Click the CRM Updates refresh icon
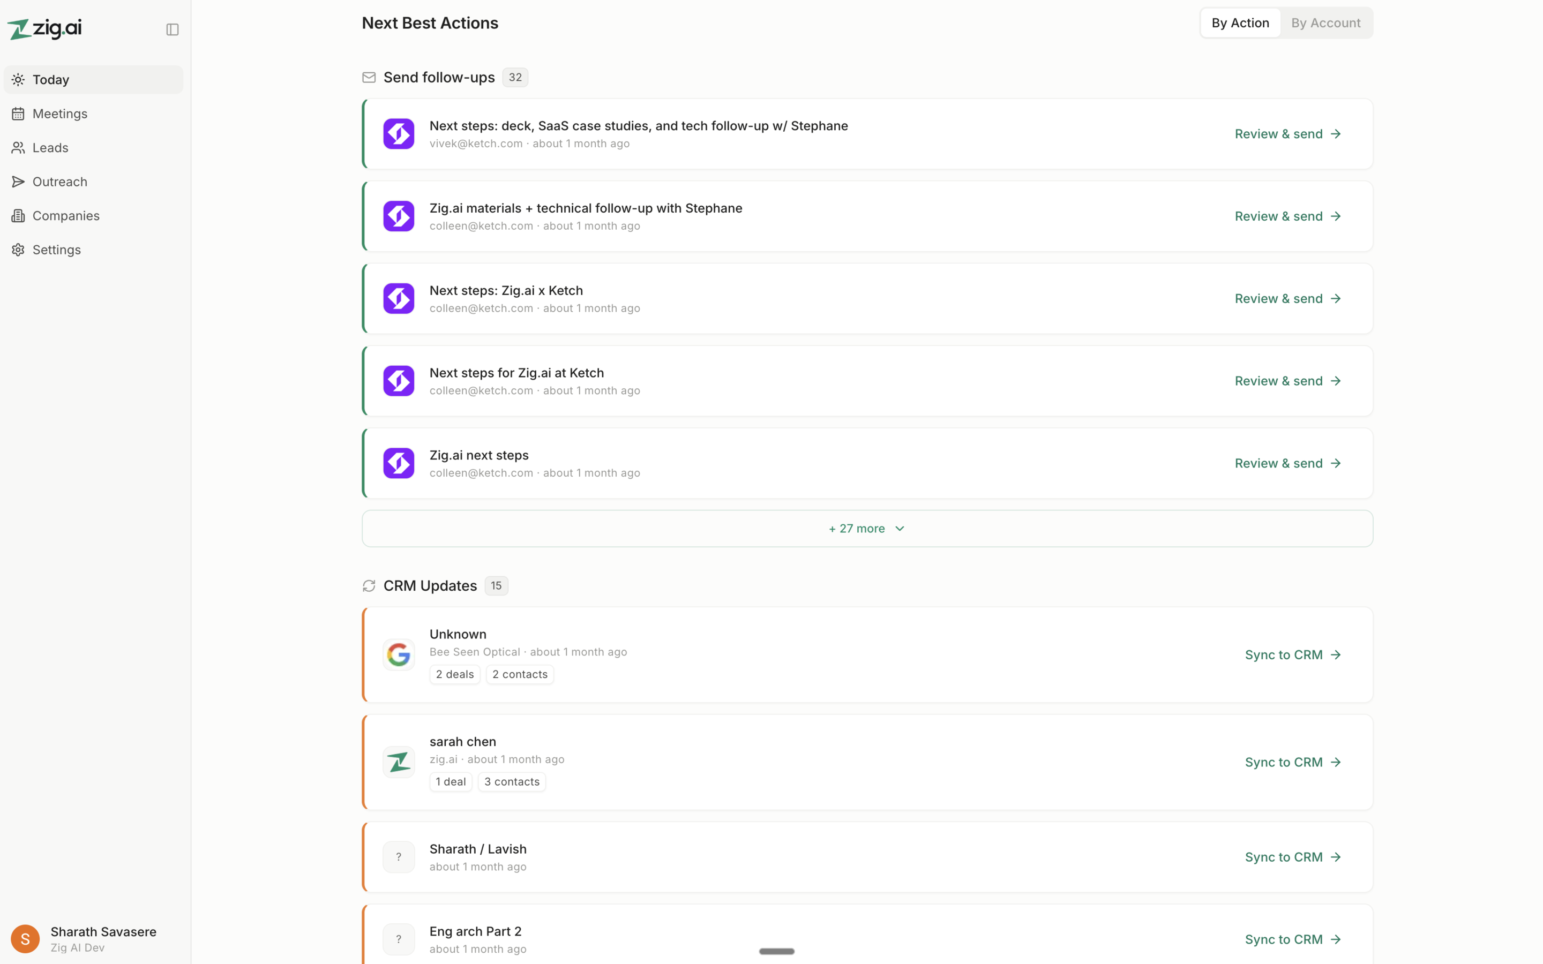Screen dimensions: 1543x964 click(x=369, y=586)
